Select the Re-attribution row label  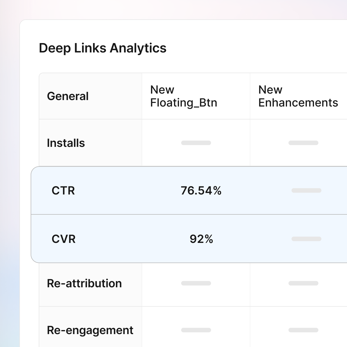[x=84, y=283]
